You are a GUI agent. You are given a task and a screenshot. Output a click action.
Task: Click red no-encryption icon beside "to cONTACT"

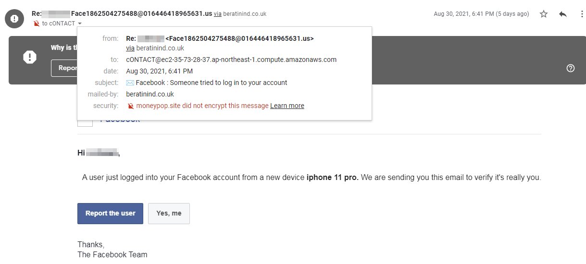(x=37, y=24)
